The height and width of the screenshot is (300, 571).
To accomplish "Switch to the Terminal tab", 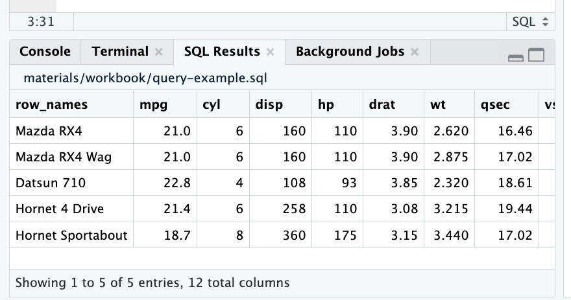I will (120, 52).
